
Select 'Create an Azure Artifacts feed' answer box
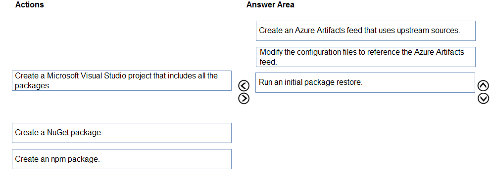(x=366, y=31)
